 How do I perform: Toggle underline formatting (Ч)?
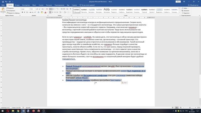pyautogui.click(x=27, y=12)
